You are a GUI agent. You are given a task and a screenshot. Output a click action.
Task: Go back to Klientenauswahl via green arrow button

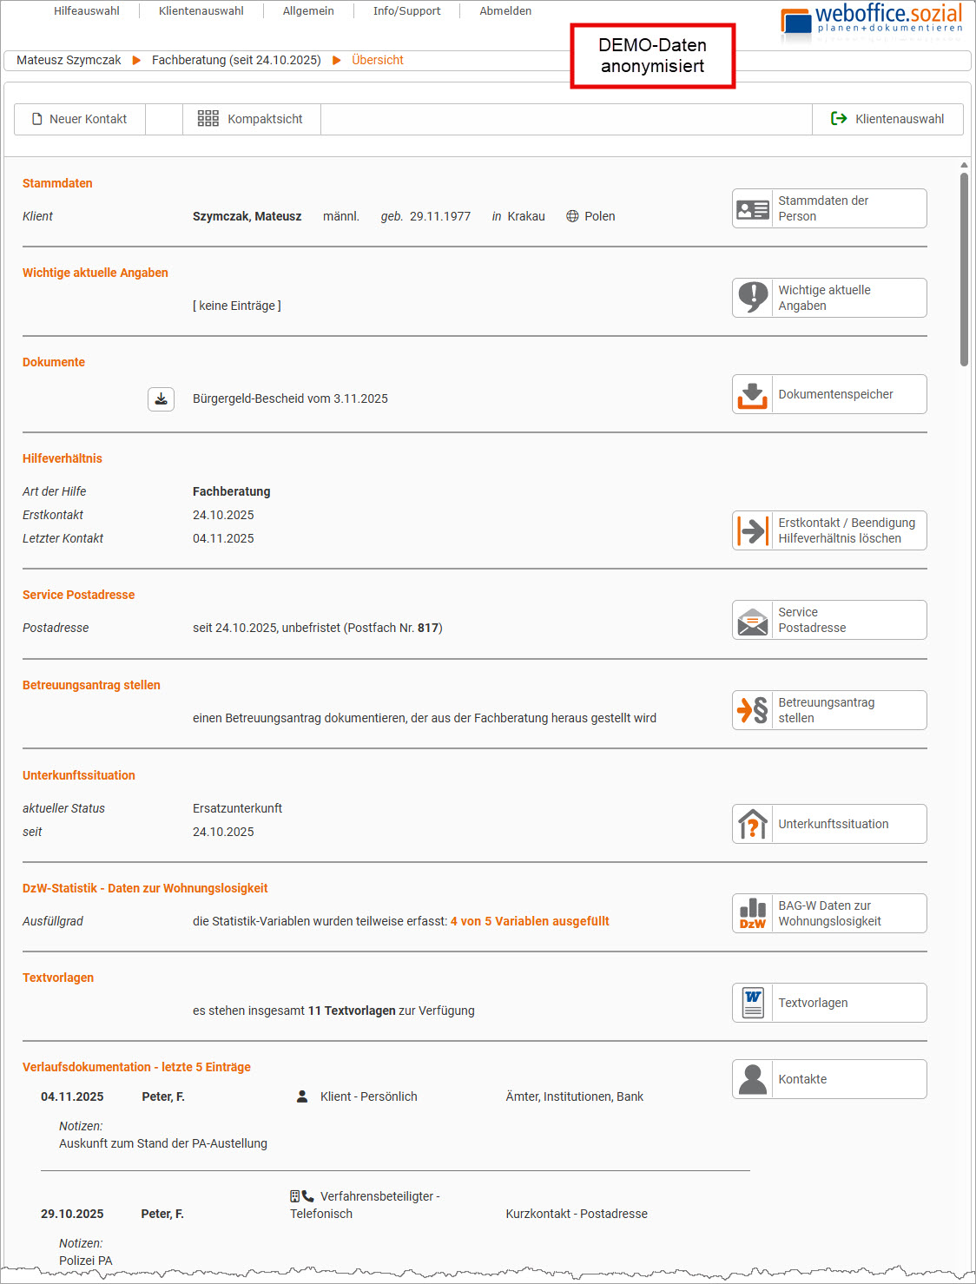[x=887, y=119]
